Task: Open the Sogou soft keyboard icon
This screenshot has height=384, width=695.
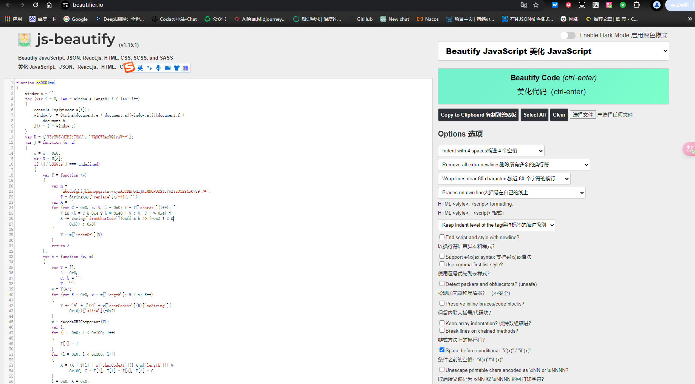Action: tap(167, 68)
